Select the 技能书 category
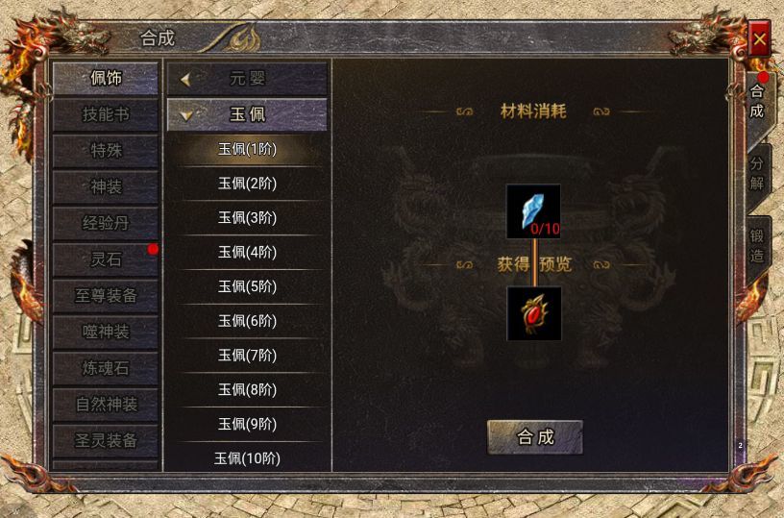The height and width of the screenshot is (518, 784). point(106,114)
